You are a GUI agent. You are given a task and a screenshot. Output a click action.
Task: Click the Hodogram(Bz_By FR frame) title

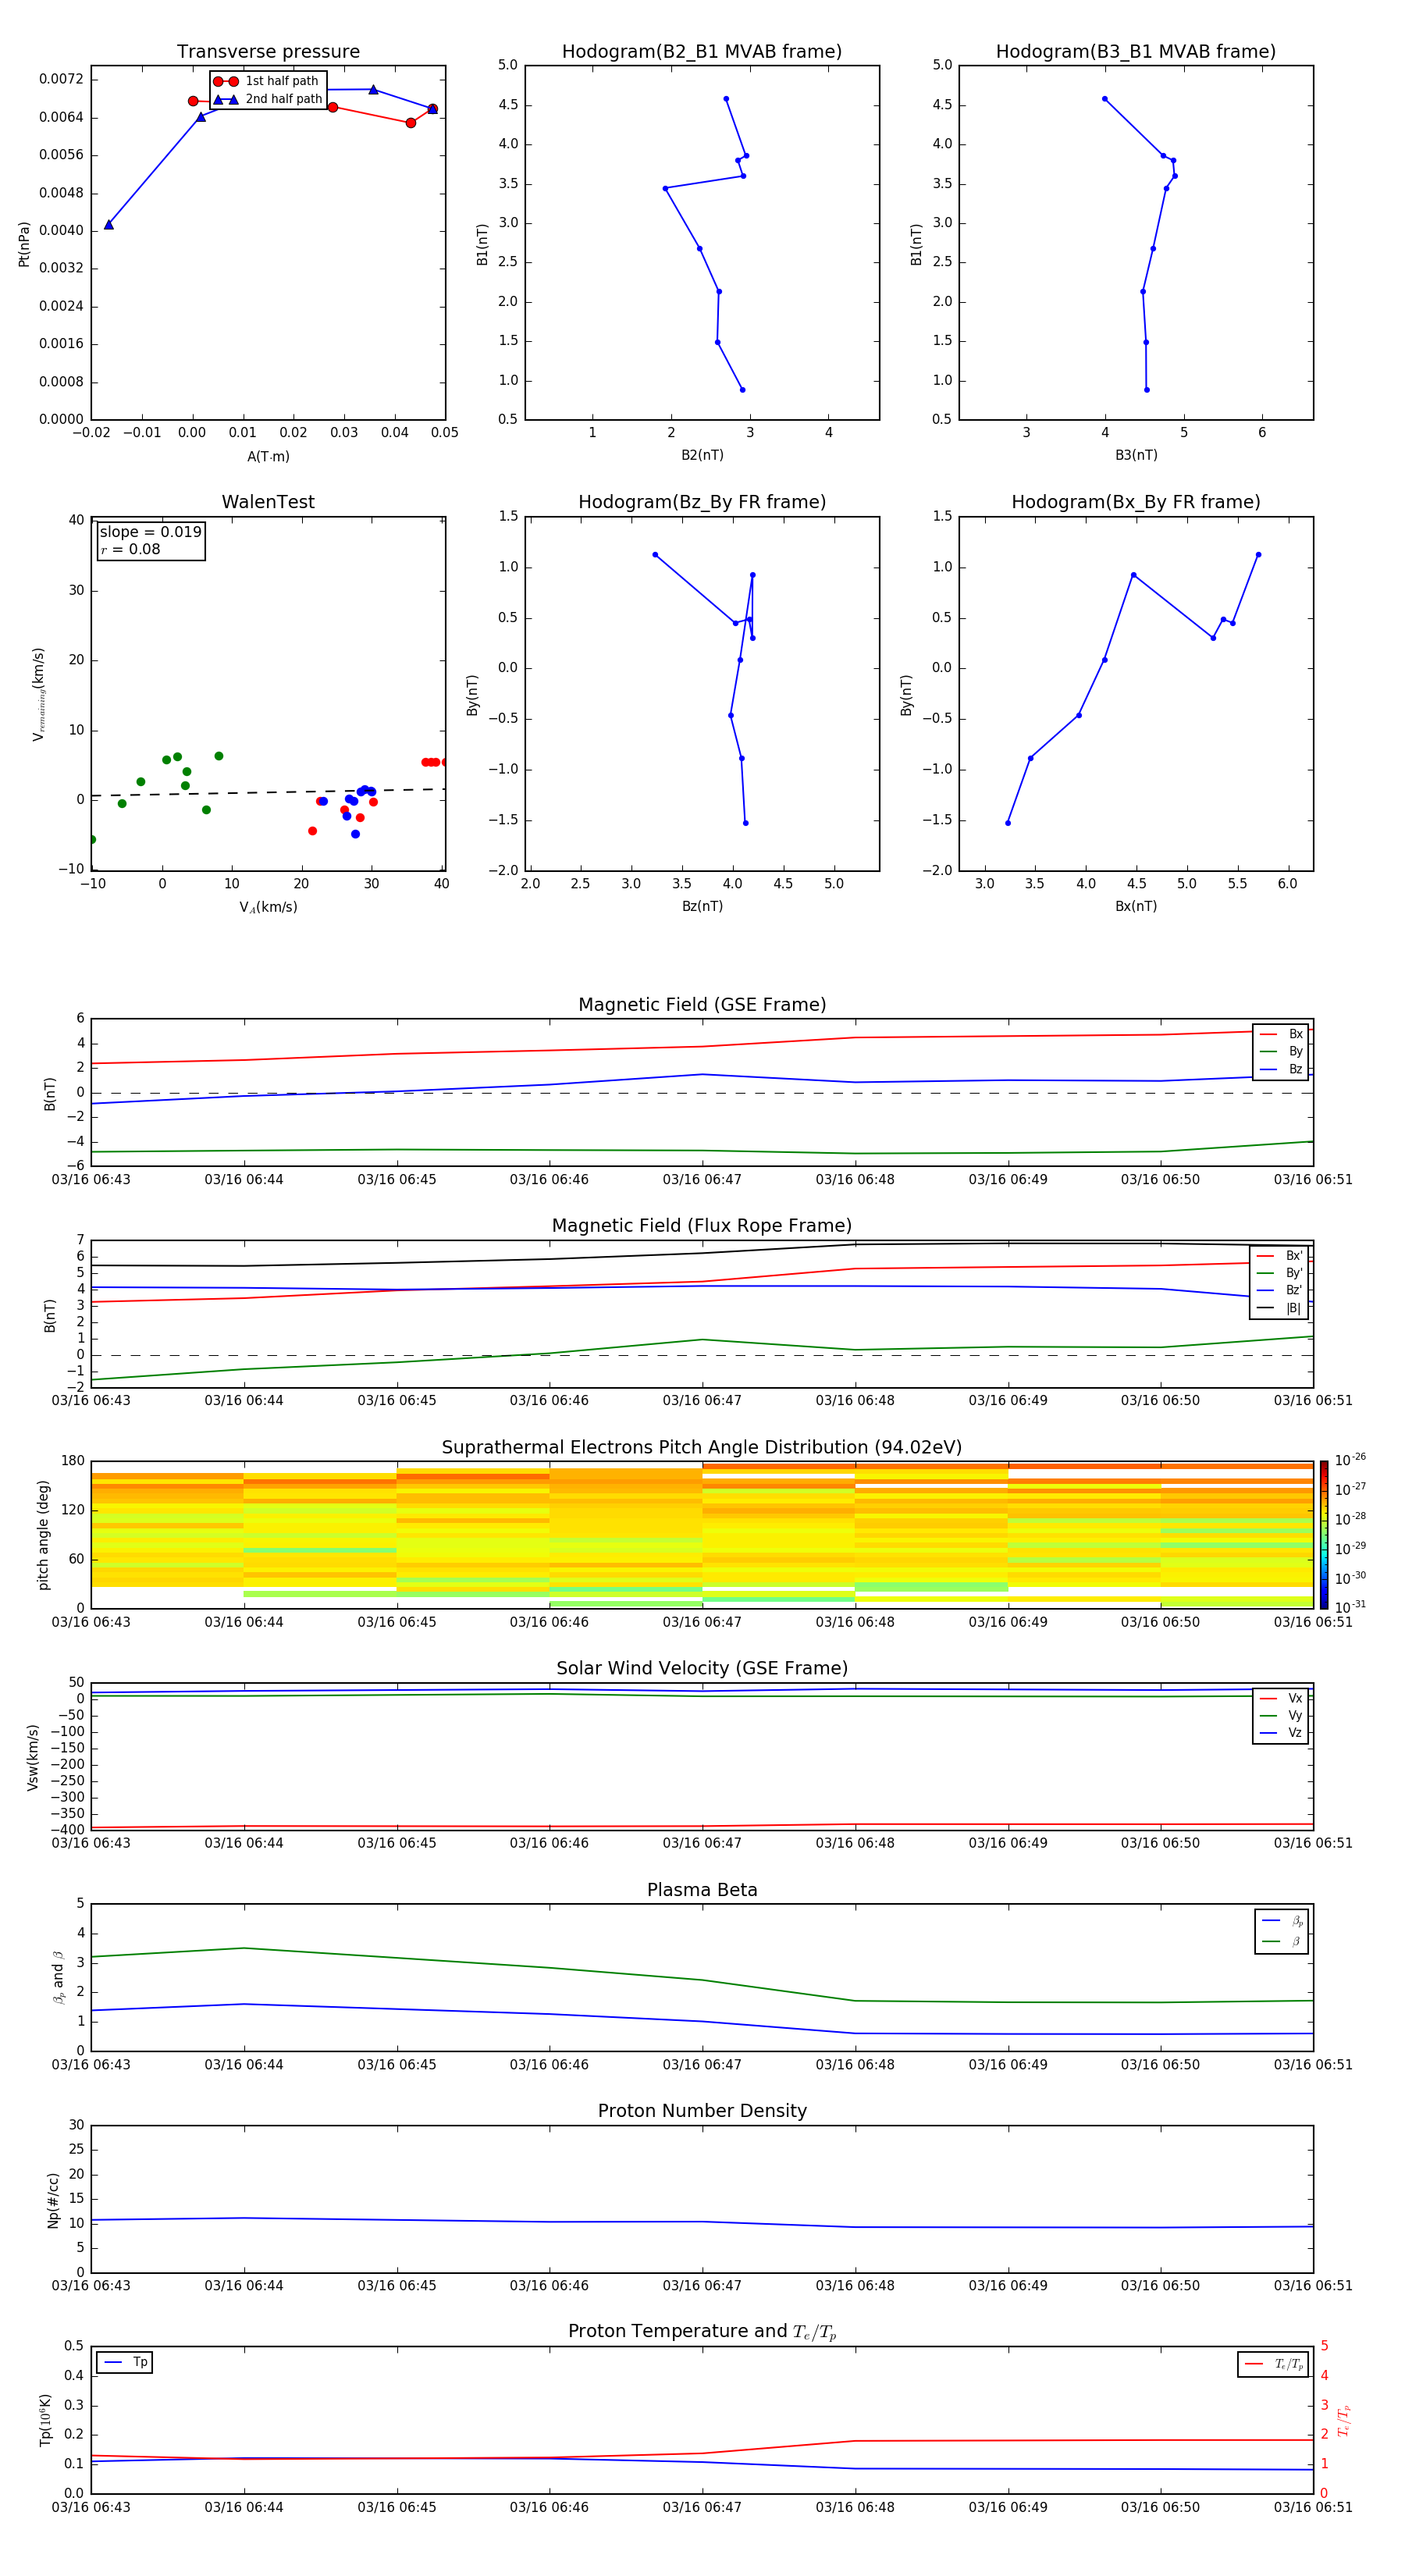(x=702, y=502)
